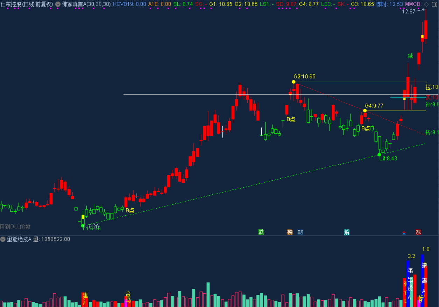Open the main chart indicator dropdown arrow
This screenshot has height=307, width=439.
coord(58,4)
